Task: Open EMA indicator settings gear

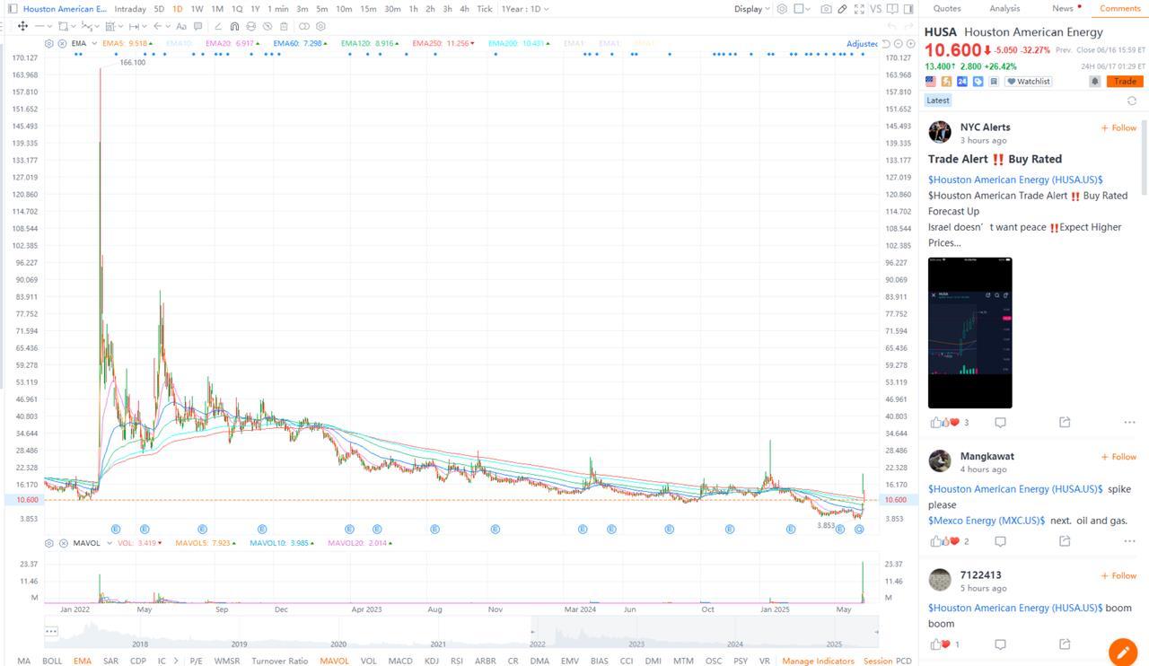Action: tap(48, 43)
